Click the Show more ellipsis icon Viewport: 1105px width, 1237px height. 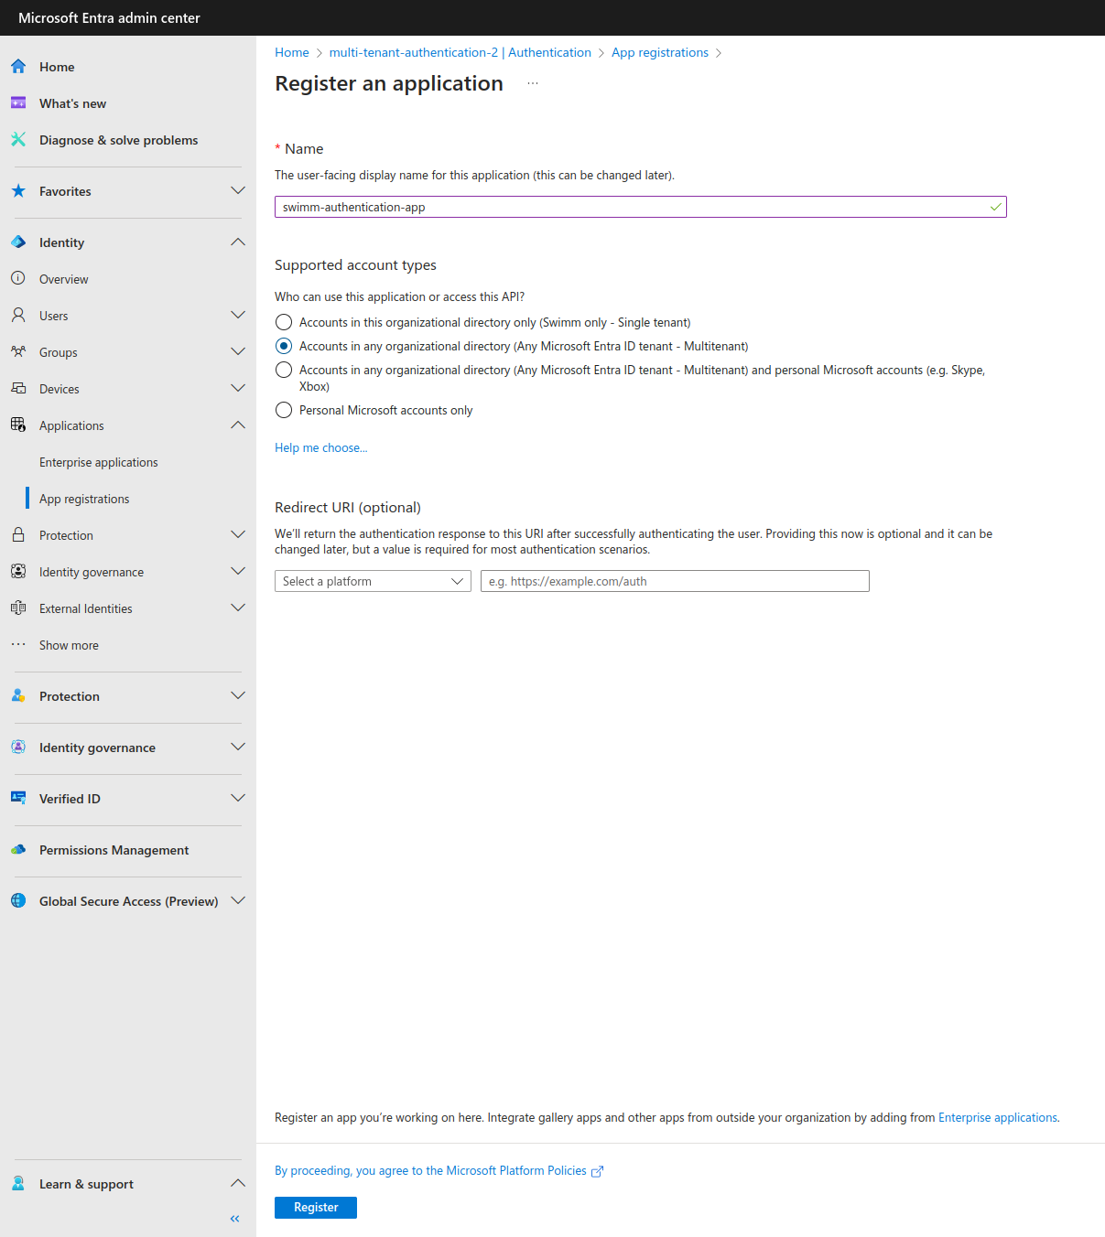18,644
